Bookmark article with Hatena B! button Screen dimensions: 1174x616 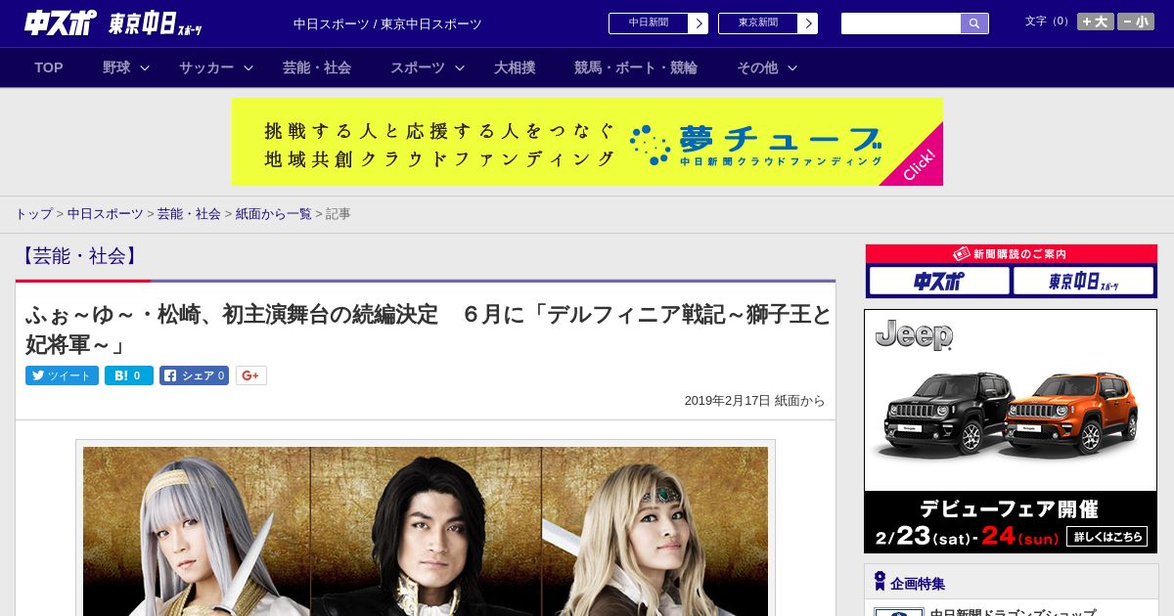click(129, 375)
